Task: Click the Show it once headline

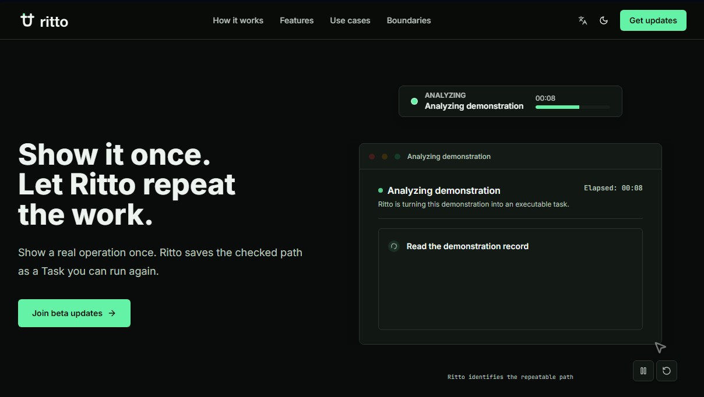Action: point(126,185)
